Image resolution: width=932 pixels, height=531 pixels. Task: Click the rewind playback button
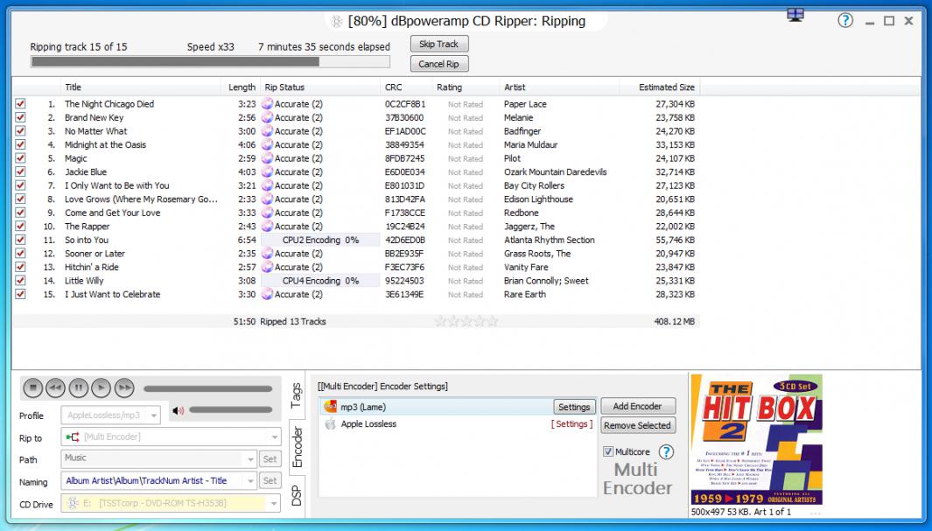(x=55, y=388)
